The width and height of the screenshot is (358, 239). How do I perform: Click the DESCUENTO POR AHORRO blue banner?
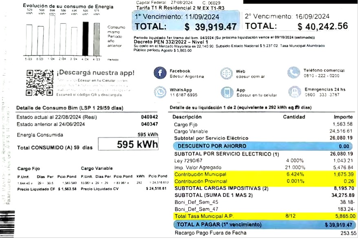(x=263, y=146)
